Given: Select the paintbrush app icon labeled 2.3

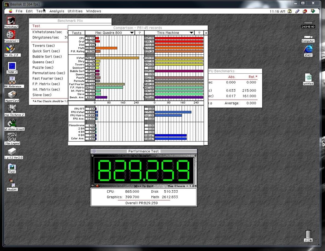Looking at the screenshot, I should (10, 49).
